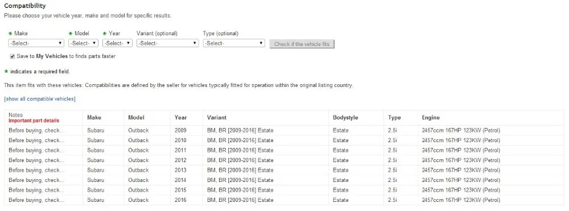Click the Bodystyle column header
This screenshot has height=211, width=569.
[x=345, y=118]
